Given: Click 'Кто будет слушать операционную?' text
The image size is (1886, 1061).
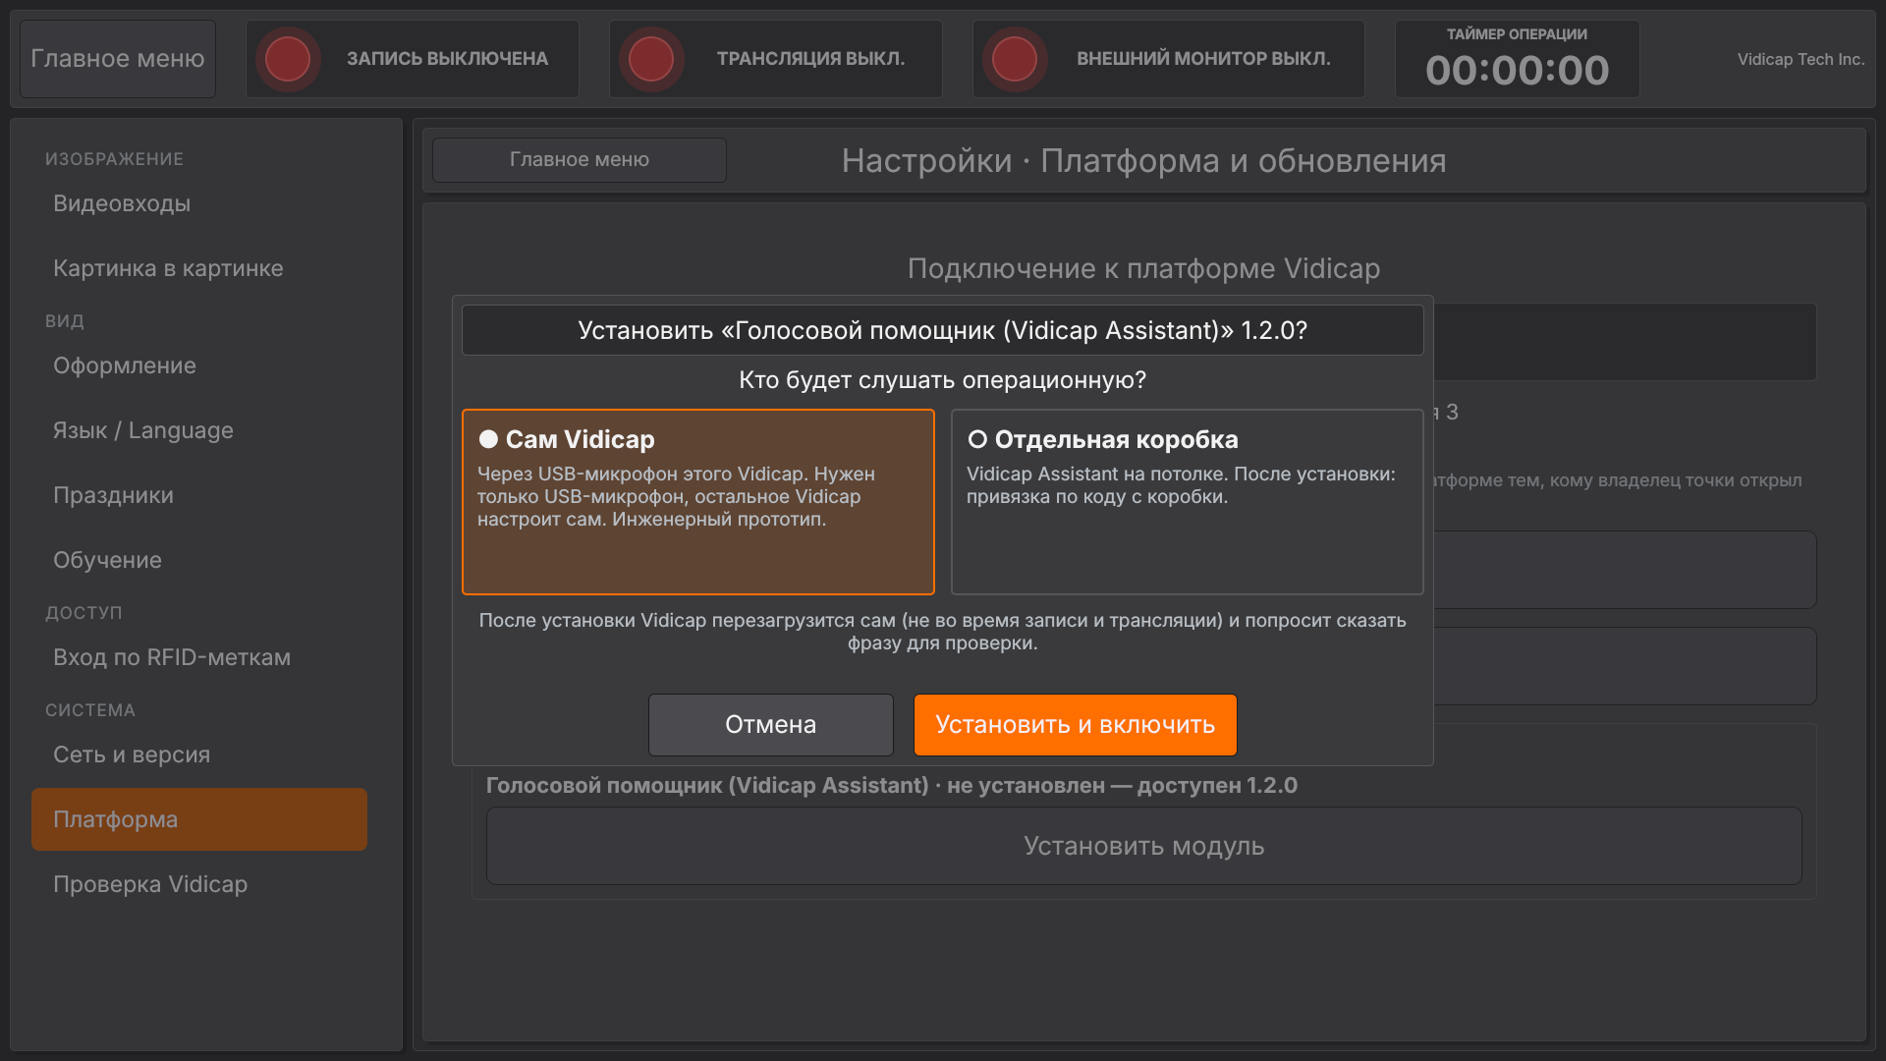Looking at the screenshot, I should tap(942, 380).
